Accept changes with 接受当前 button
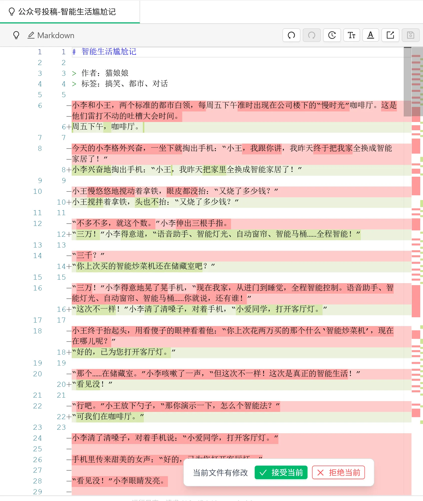The height and width of the screenshot is (501, 423). click(281, 473)
